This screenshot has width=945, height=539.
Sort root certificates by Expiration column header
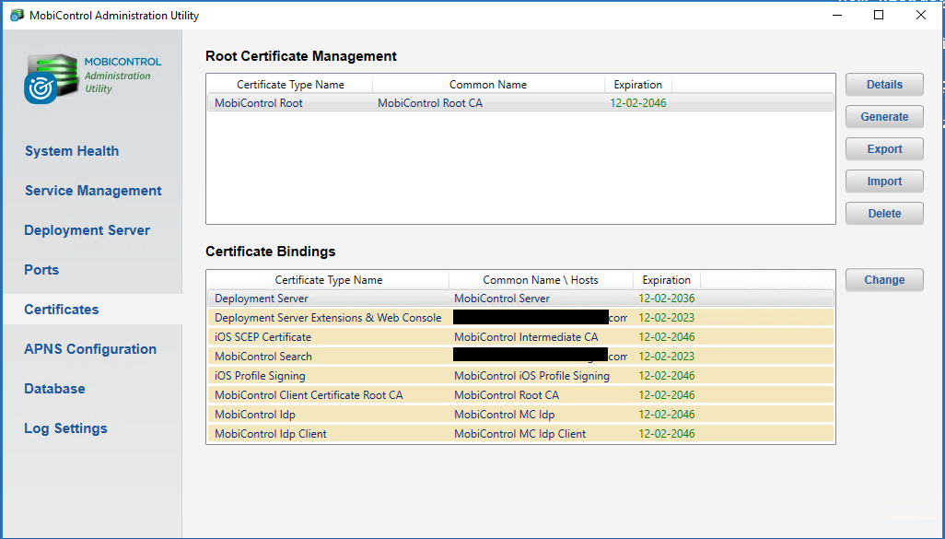pos(637,85)
